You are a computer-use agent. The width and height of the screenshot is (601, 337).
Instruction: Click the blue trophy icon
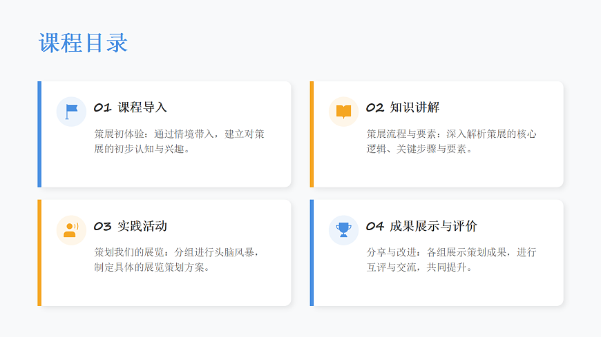tap(343, 229)
